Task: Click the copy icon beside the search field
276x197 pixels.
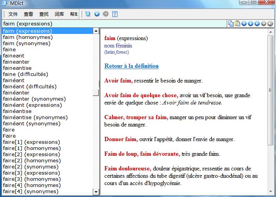Action: 231,24
